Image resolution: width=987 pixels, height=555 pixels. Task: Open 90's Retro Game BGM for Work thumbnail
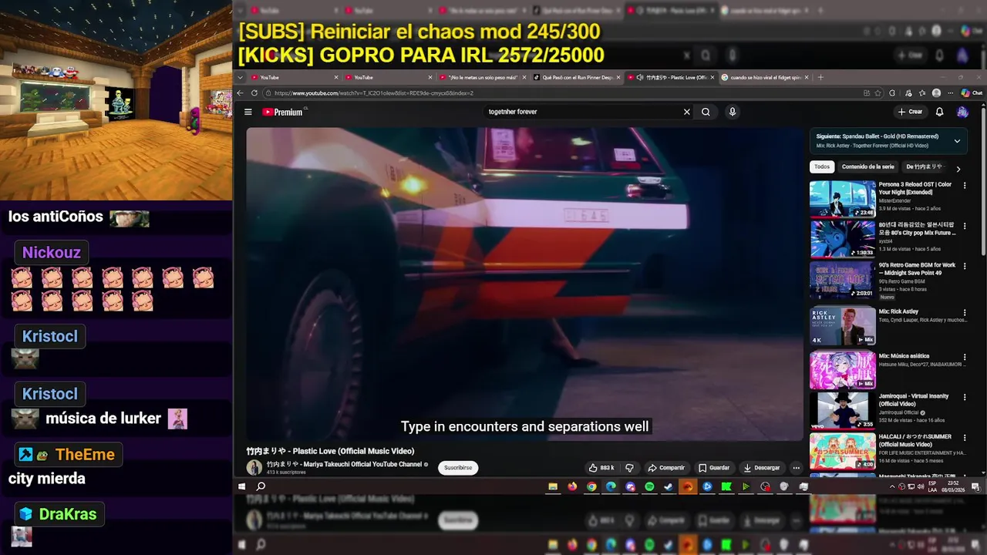[x=842, y=280]
